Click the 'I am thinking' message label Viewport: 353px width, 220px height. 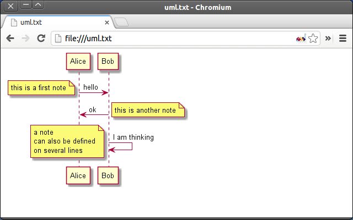[x=133, y=137]
